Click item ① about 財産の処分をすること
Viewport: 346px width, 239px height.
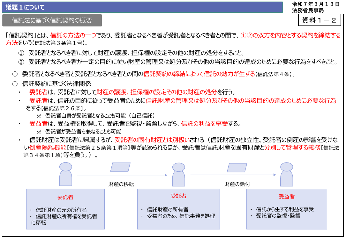[132, 53]
